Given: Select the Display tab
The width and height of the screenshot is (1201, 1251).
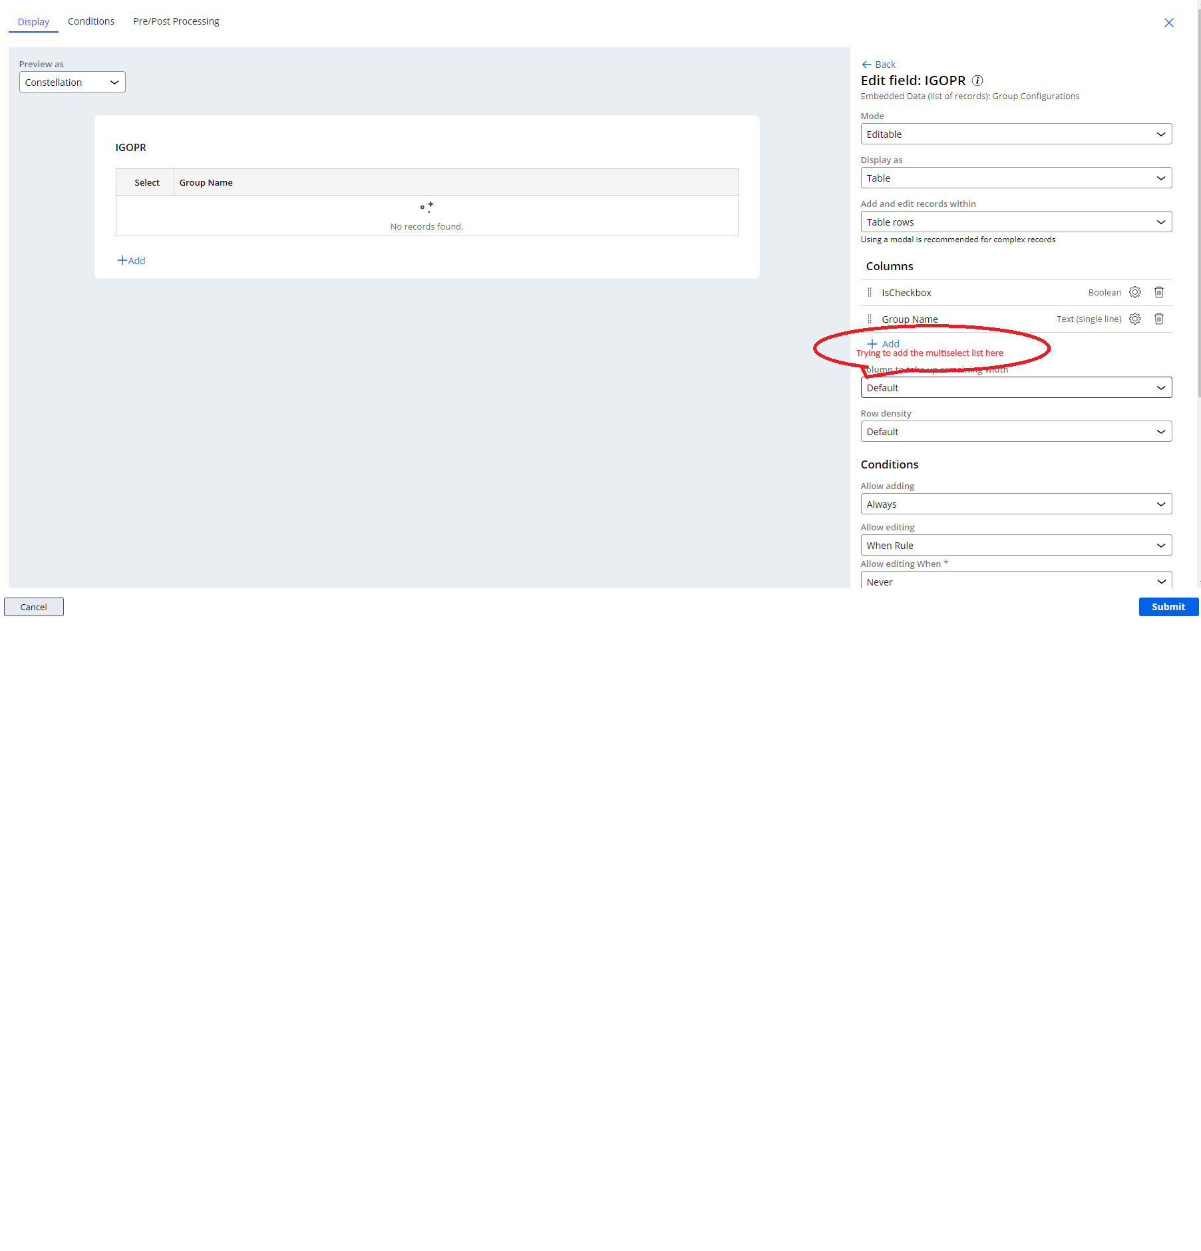Looking at the screenshot, I should tap(33, 21).
